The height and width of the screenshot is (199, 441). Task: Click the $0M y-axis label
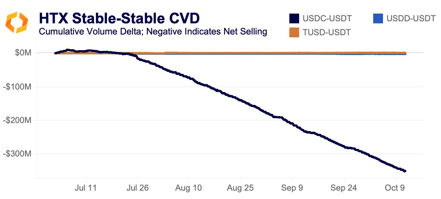click(23, 53)
